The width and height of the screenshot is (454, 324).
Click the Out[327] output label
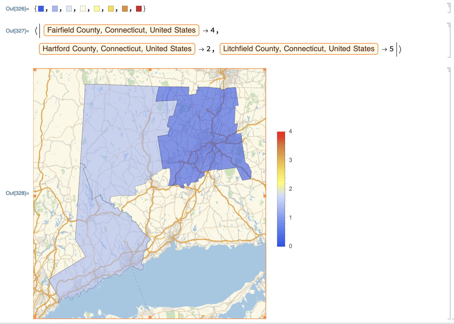[17, 31]
